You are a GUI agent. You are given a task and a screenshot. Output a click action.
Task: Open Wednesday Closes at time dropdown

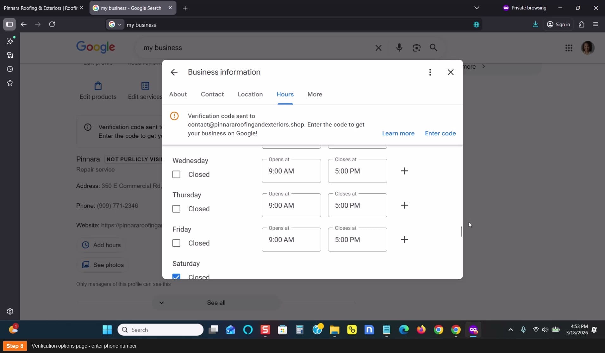click(x=358, y=171)
